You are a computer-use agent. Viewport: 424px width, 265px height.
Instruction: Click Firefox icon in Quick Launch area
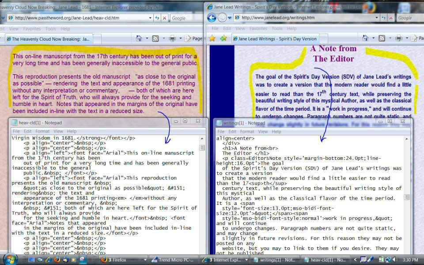pyautogui.click(x=57, y=260)
